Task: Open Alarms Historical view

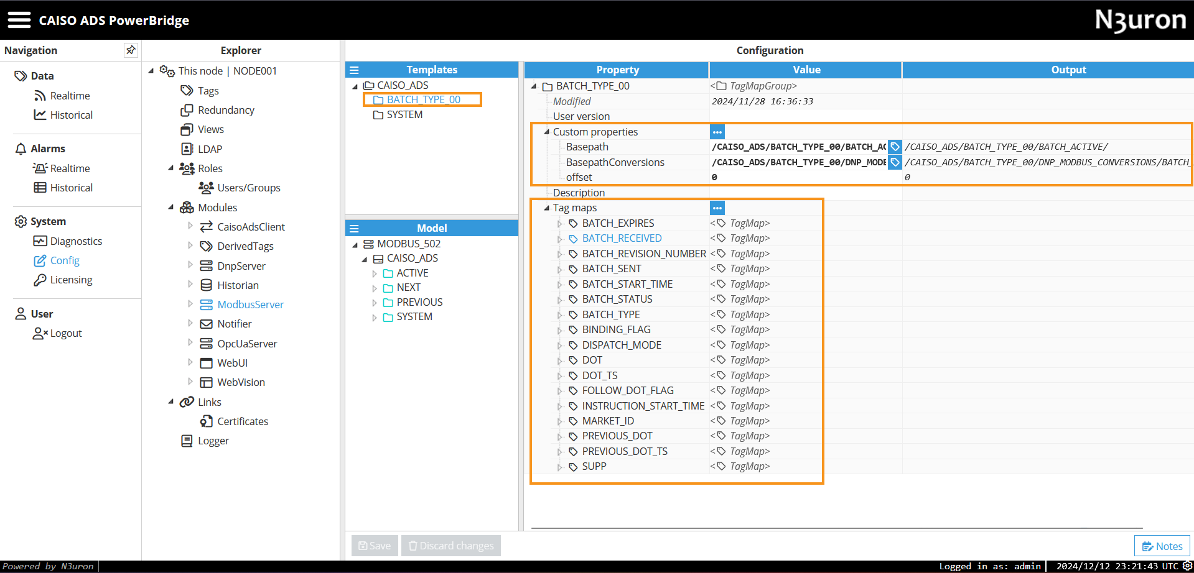Action: (x=63, y=188)
